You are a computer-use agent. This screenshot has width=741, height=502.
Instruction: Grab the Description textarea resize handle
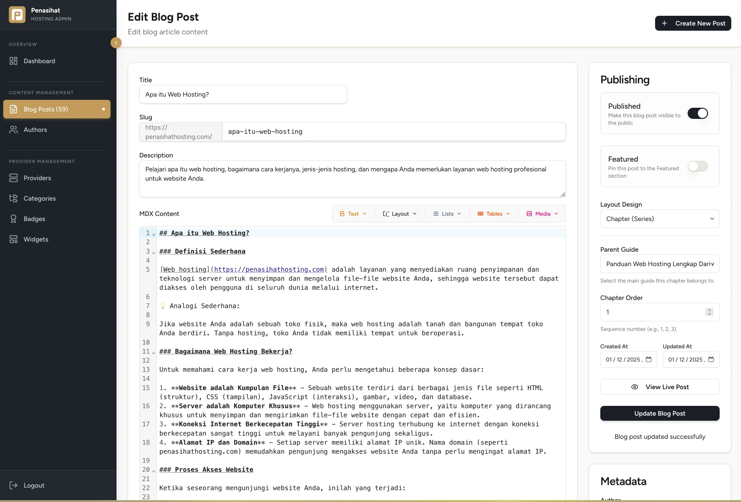[x=563, y=194]
